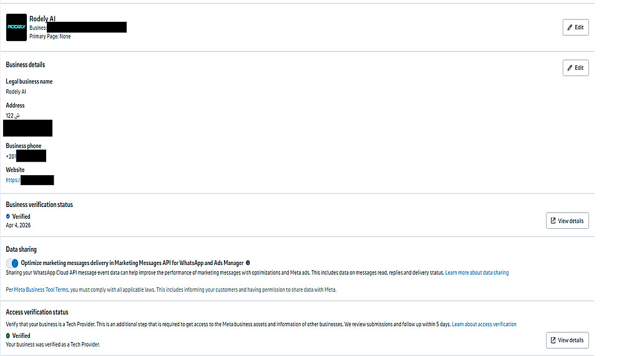The height and width of the screenshot is (356, 624).
Task: Click the Rodely AI legal business name value
Action: coord(16,92)
